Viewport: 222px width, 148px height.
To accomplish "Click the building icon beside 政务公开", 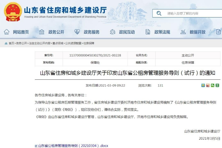I will pos(42,32).
